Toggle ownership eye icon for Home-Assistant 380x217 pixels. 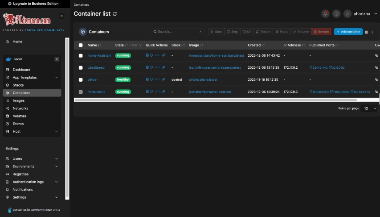click(x=376, y=55)
